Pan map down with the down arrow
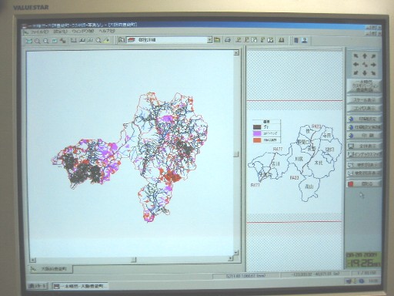This screenshot has height=296, width=394. [365, 73]
